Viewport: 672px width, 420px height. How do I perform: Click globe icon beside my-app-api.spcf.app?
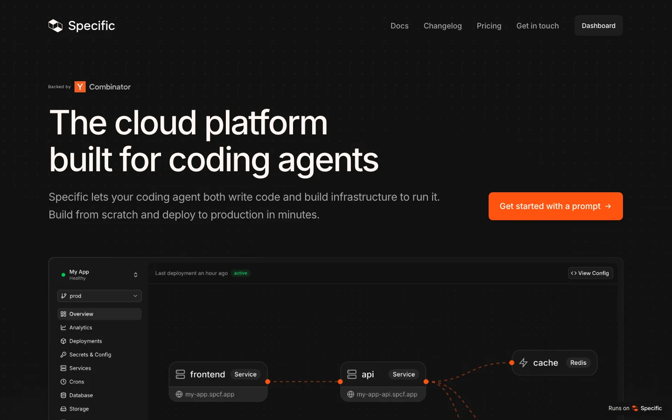pyautogui.click(x=350, y=394)
